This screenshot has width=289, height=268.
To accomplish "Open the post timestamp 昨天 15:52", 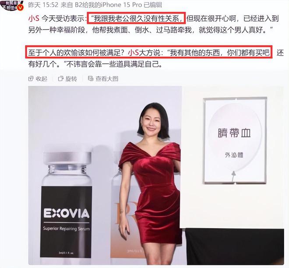I will [43, 5].
